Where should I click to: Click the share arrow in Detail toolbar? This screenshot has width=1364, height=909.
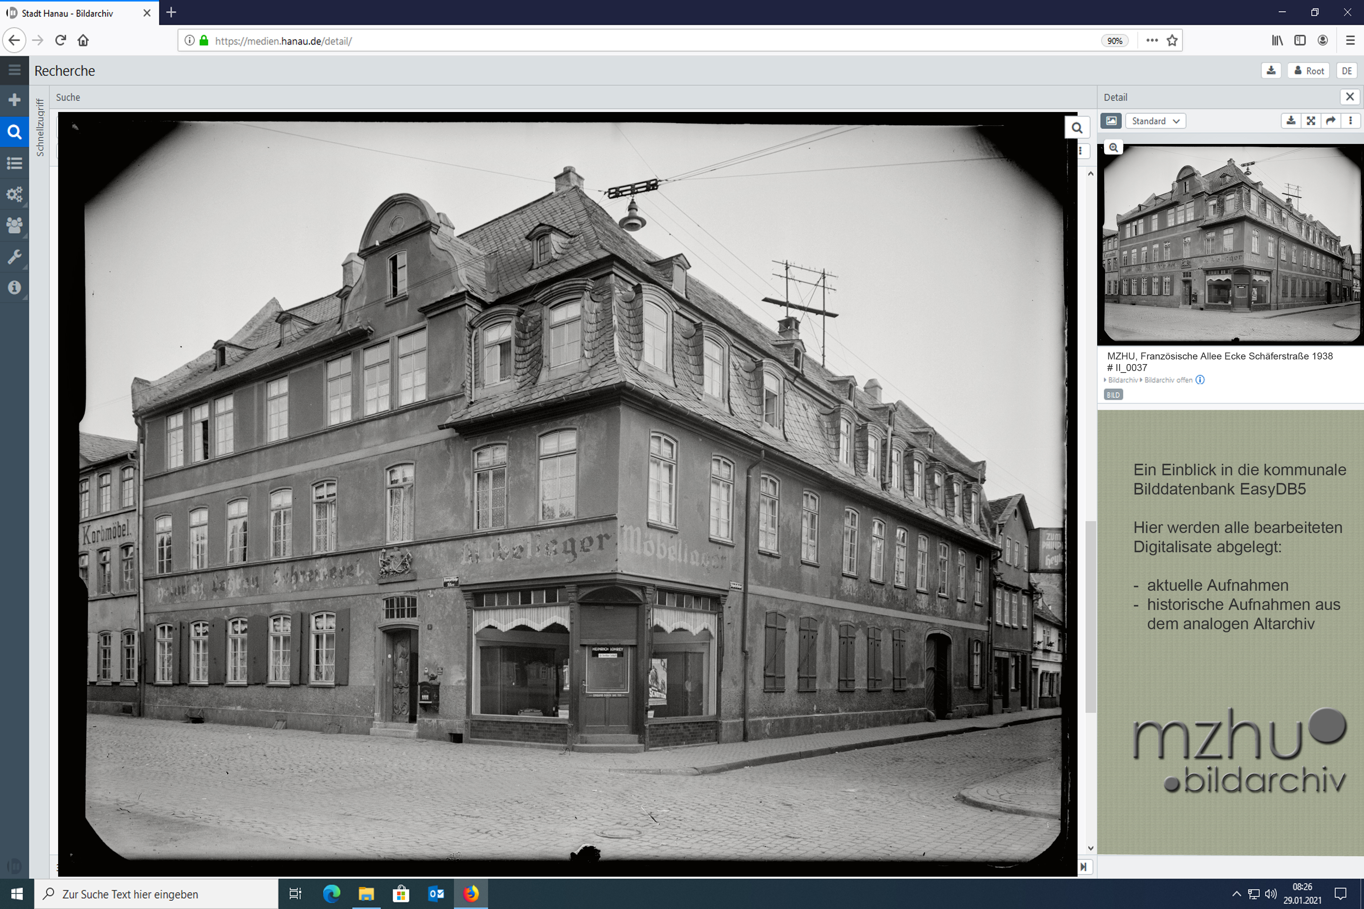(x=1331, y=120)
